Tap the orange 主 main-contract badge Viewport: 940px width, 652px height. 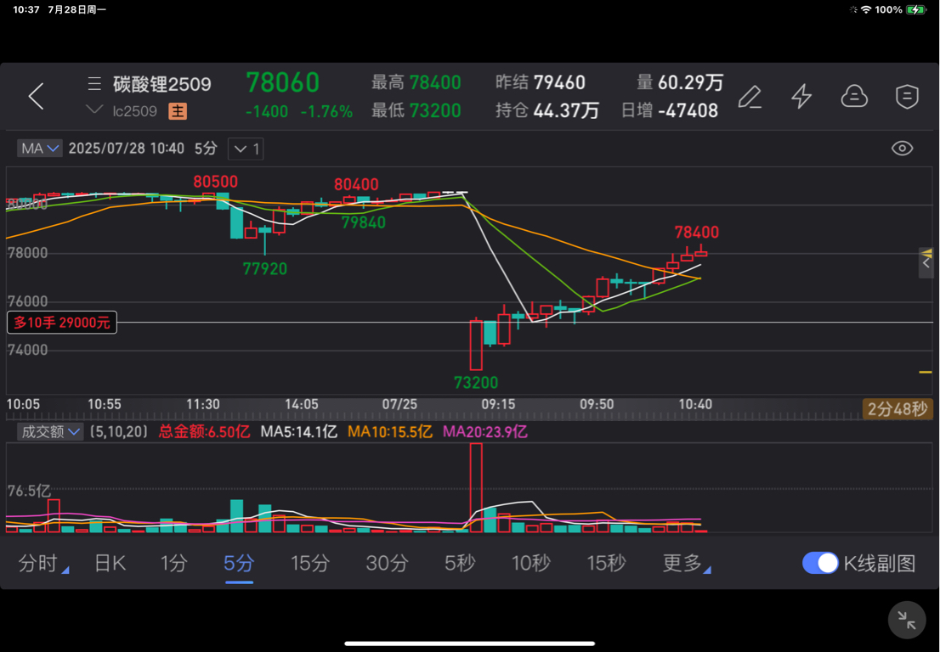pos(178,111)
